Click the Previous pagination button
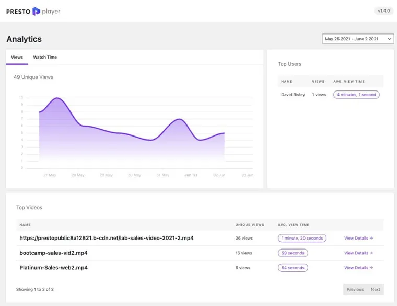This screenshot has height=306, width=397. pos(355,289)
